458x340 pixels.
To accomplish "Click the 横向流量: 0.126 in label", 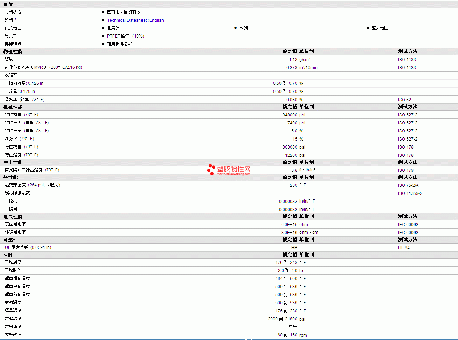I will click(26, 83).
